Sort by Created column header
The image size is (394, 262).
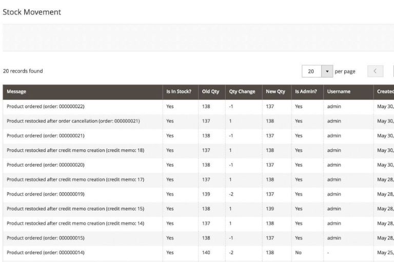(385, 92)
